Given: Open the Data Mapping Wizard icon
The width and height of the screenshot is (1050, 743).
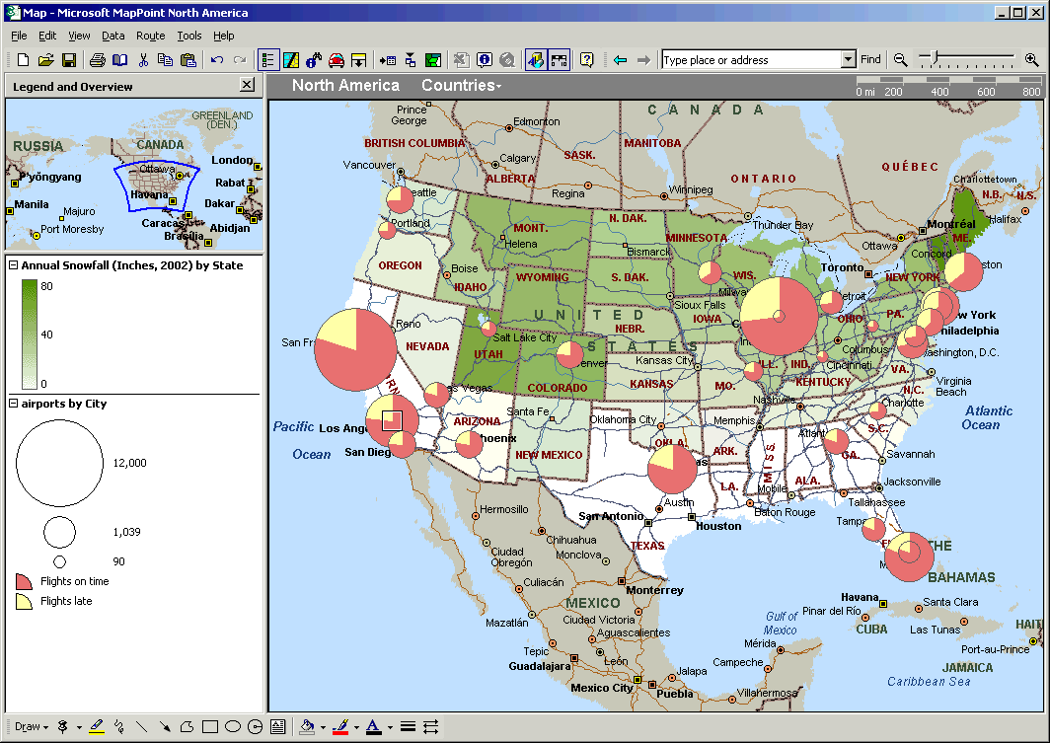Looking at the screenshot, I should 290,60.
